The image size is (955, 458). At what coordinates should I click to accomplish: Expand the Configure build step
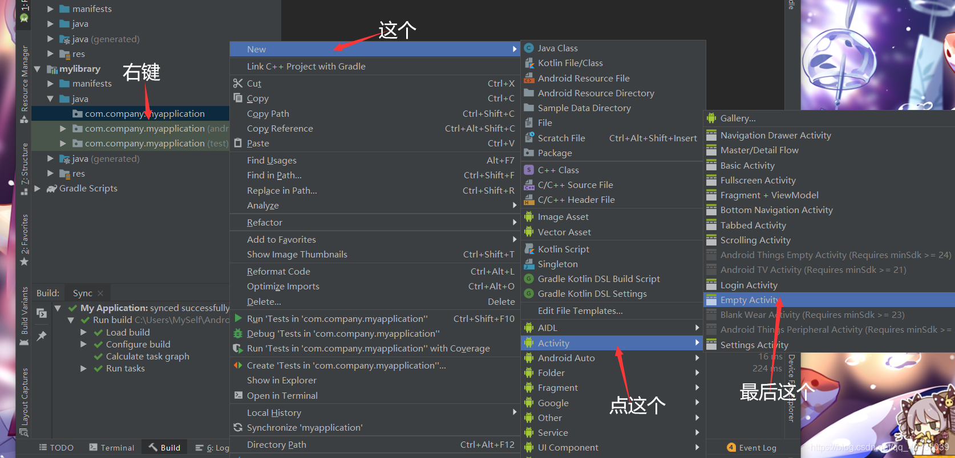tap(84, 344)
